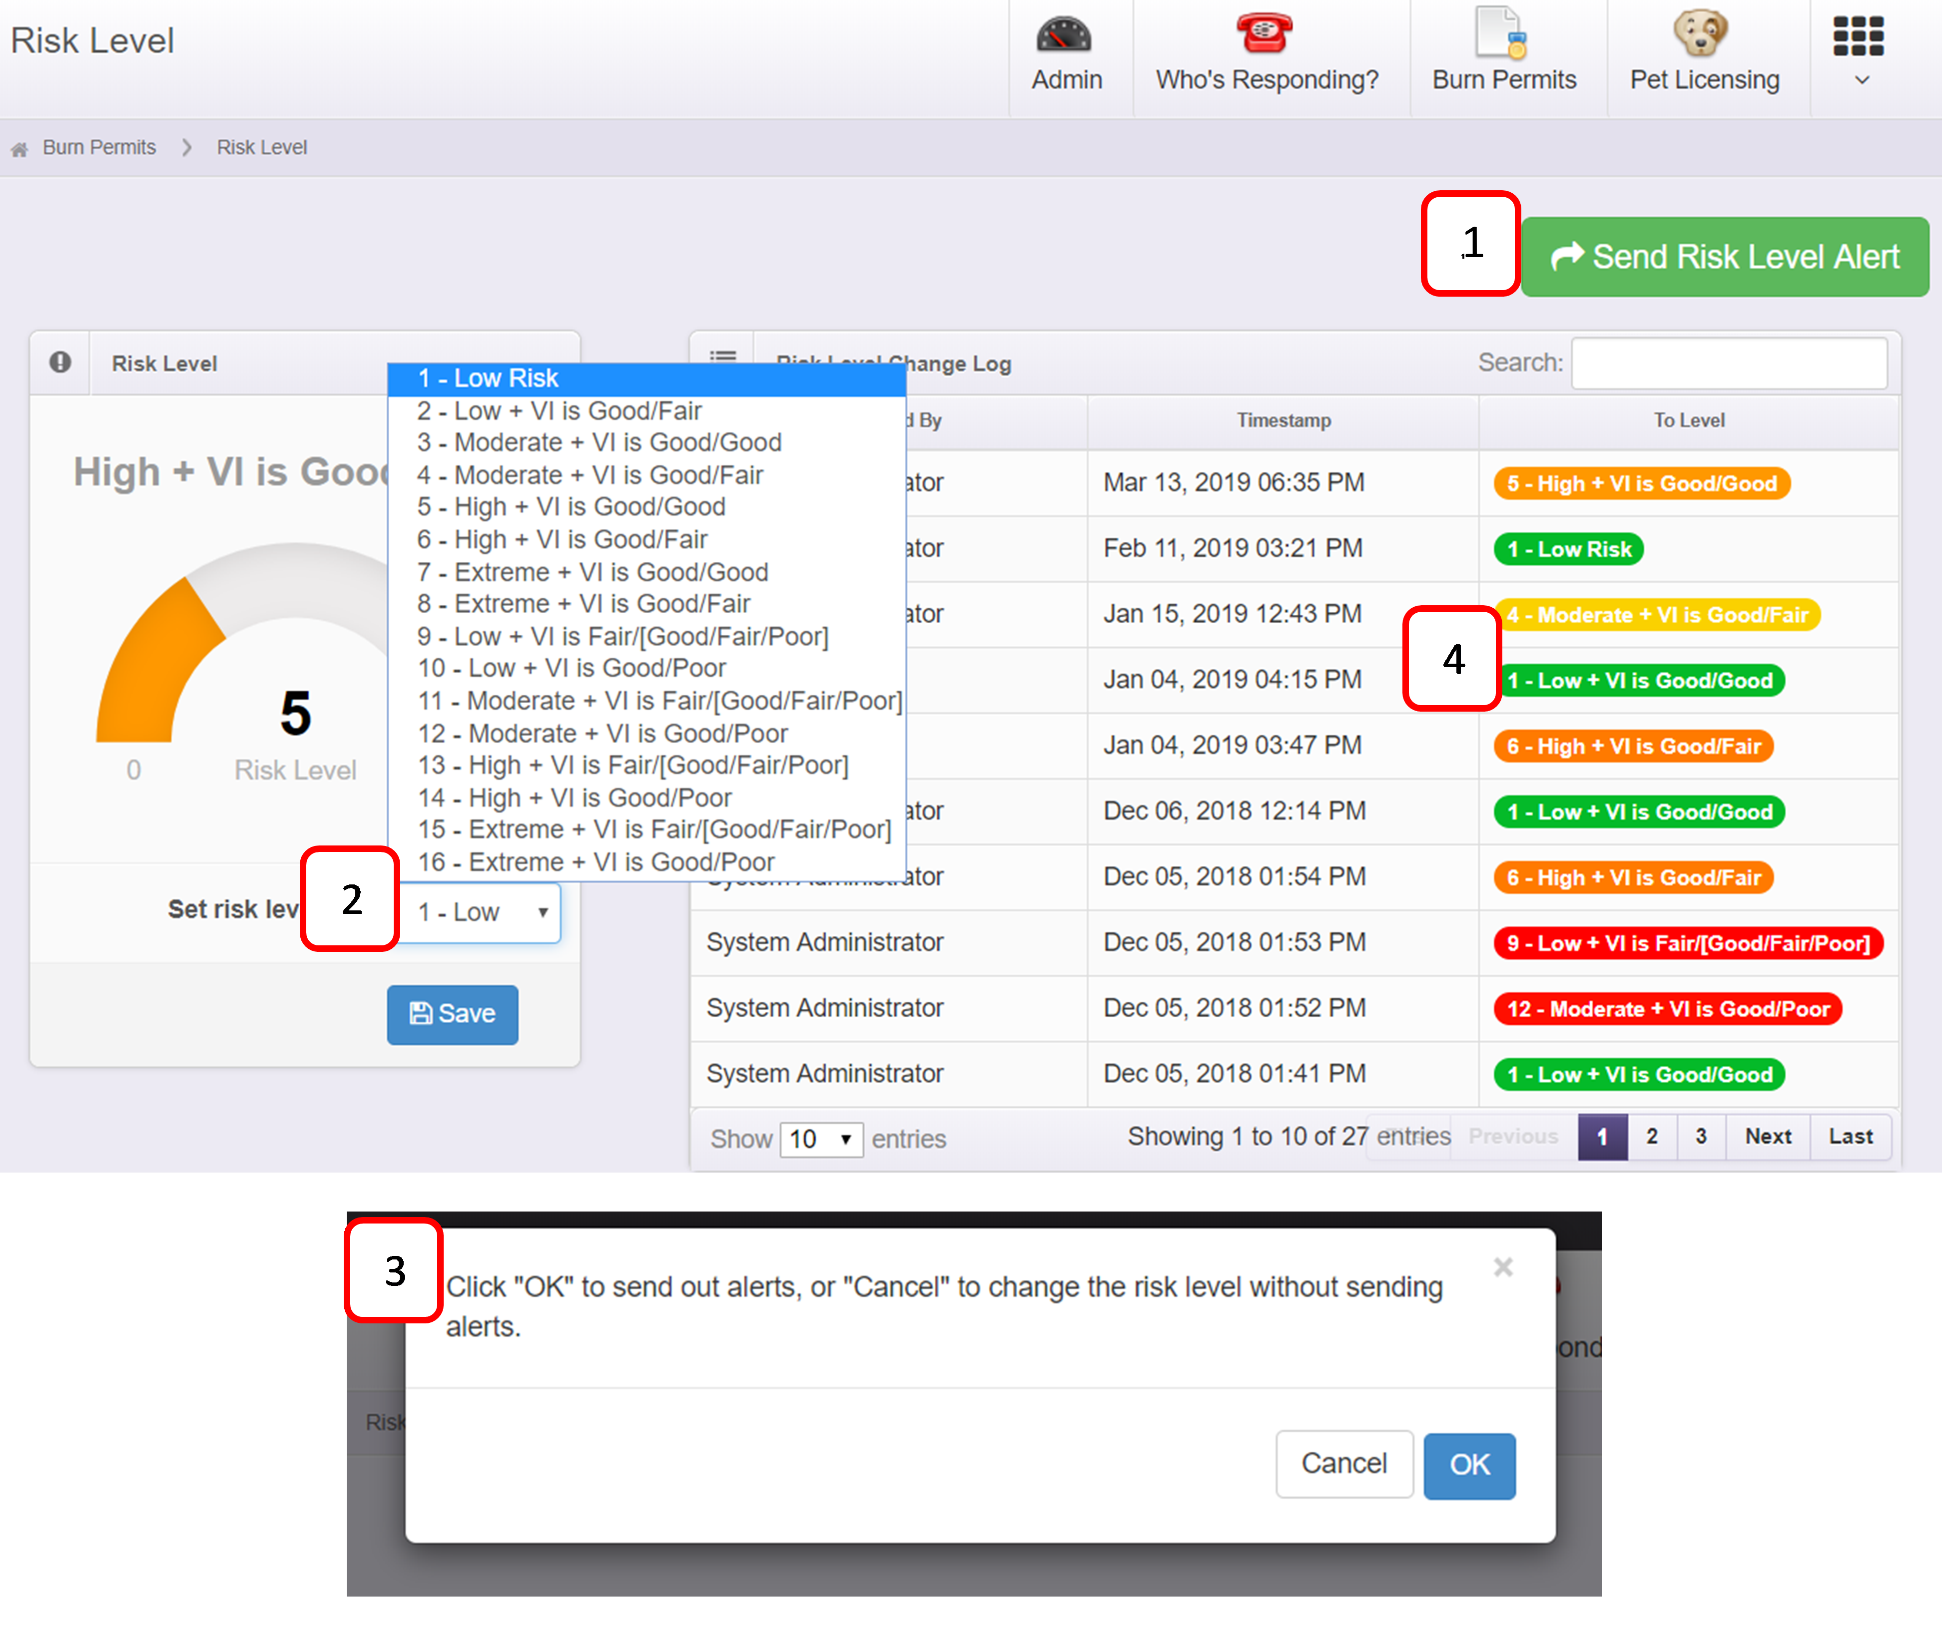Screen dimensions: 1944x1639
Task: Click the red telephone Who's Responding icon
Action: point(1265,33)
